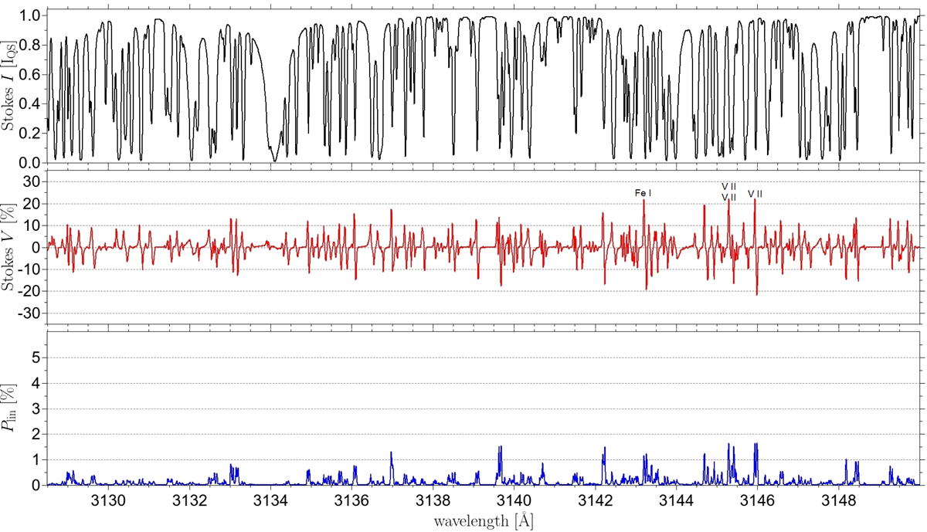Click the 2 tick on P lin axis
927x532 pixels.
point(39,434)
